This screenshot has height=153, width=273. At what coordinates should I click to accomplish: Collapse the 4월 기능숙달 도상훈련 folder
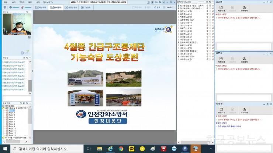pyautogui.click(x=3, y=108)
